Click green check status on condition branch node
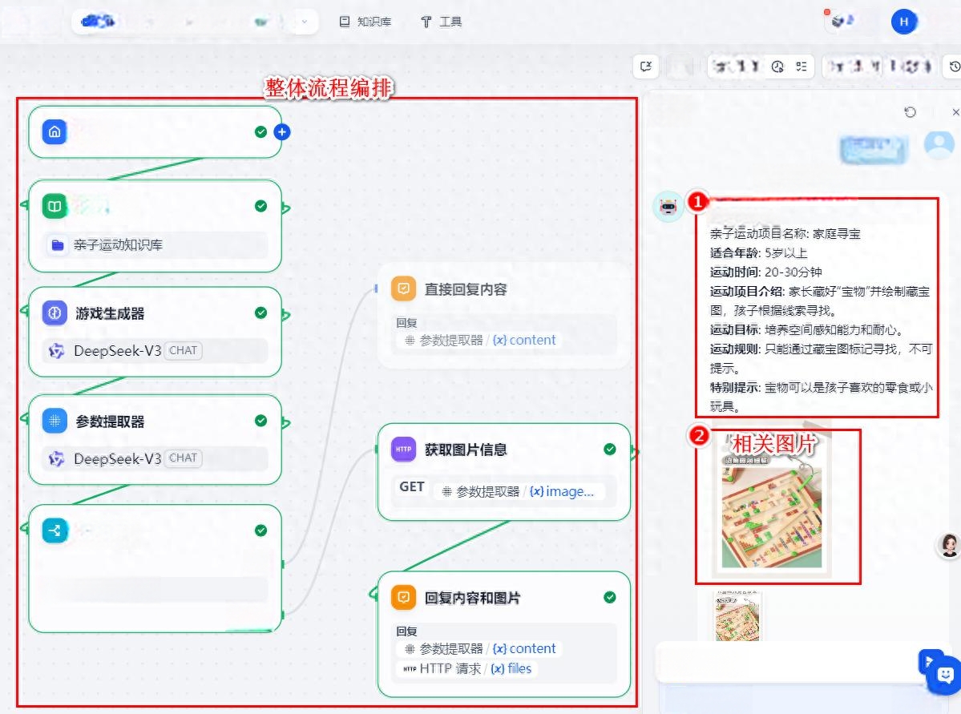 click(261, 530)
